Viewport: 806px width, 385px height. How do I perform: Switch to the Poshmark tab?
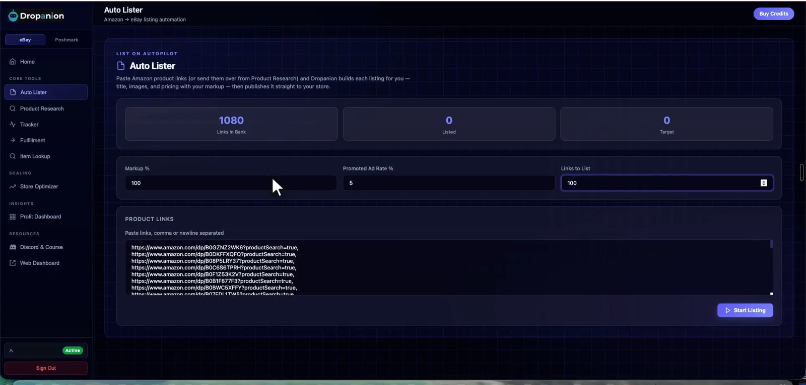66,40
